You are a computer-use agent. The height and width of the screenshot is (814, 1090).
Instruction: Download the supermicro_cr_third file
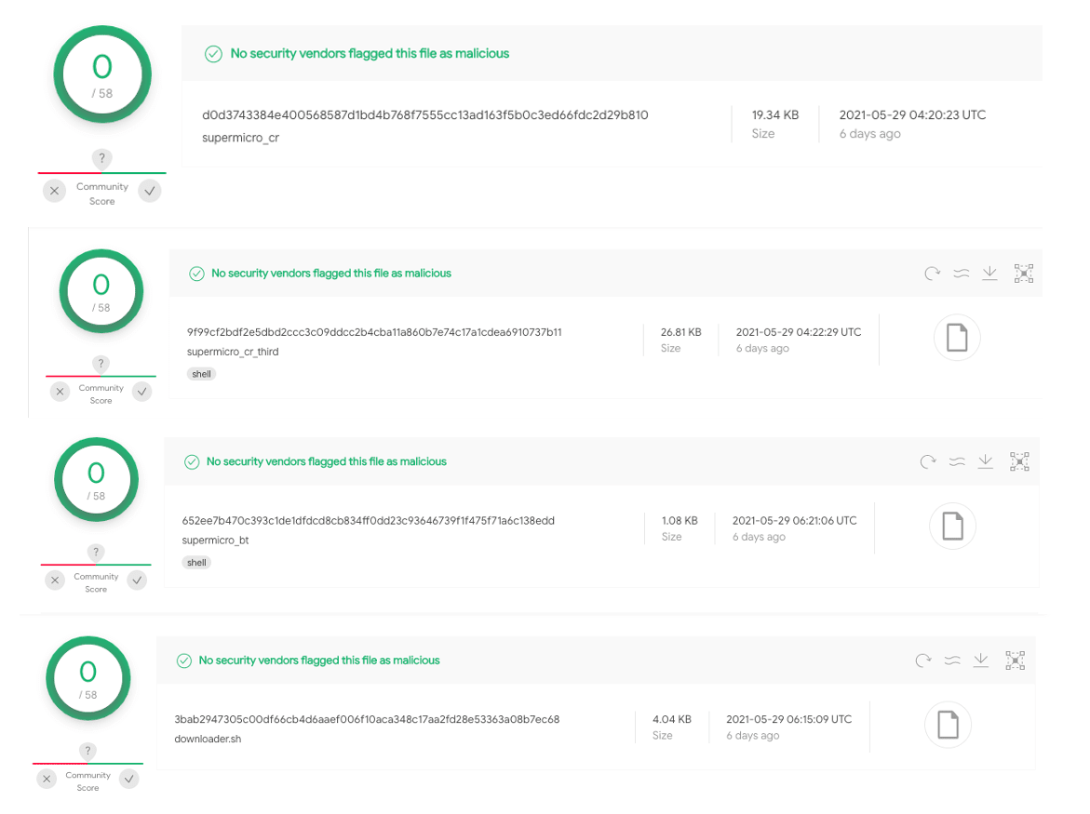point(989,273)
